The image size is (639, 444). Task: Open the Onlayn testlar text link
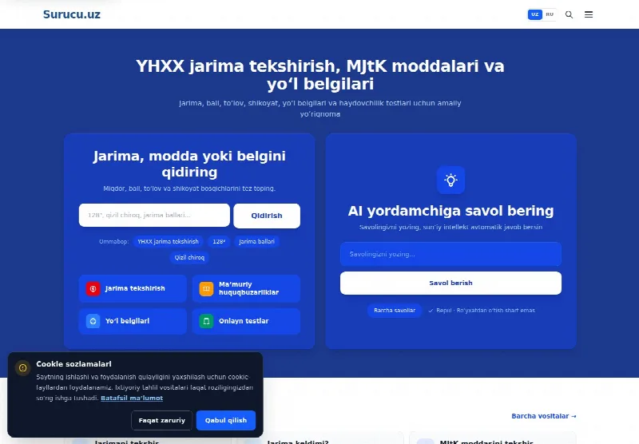pos(244,321)
